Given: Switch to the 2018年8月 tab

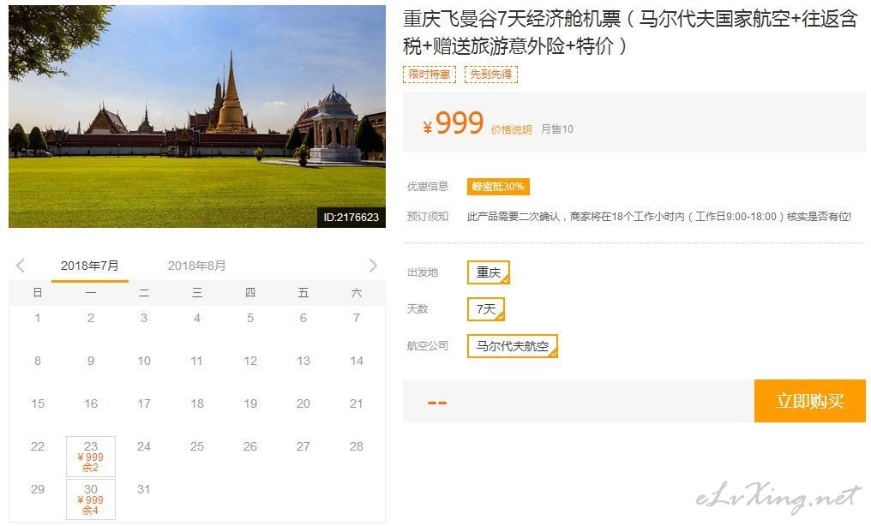Looking at the screenshot, I should pyautogui.click(x=196, y=266).
